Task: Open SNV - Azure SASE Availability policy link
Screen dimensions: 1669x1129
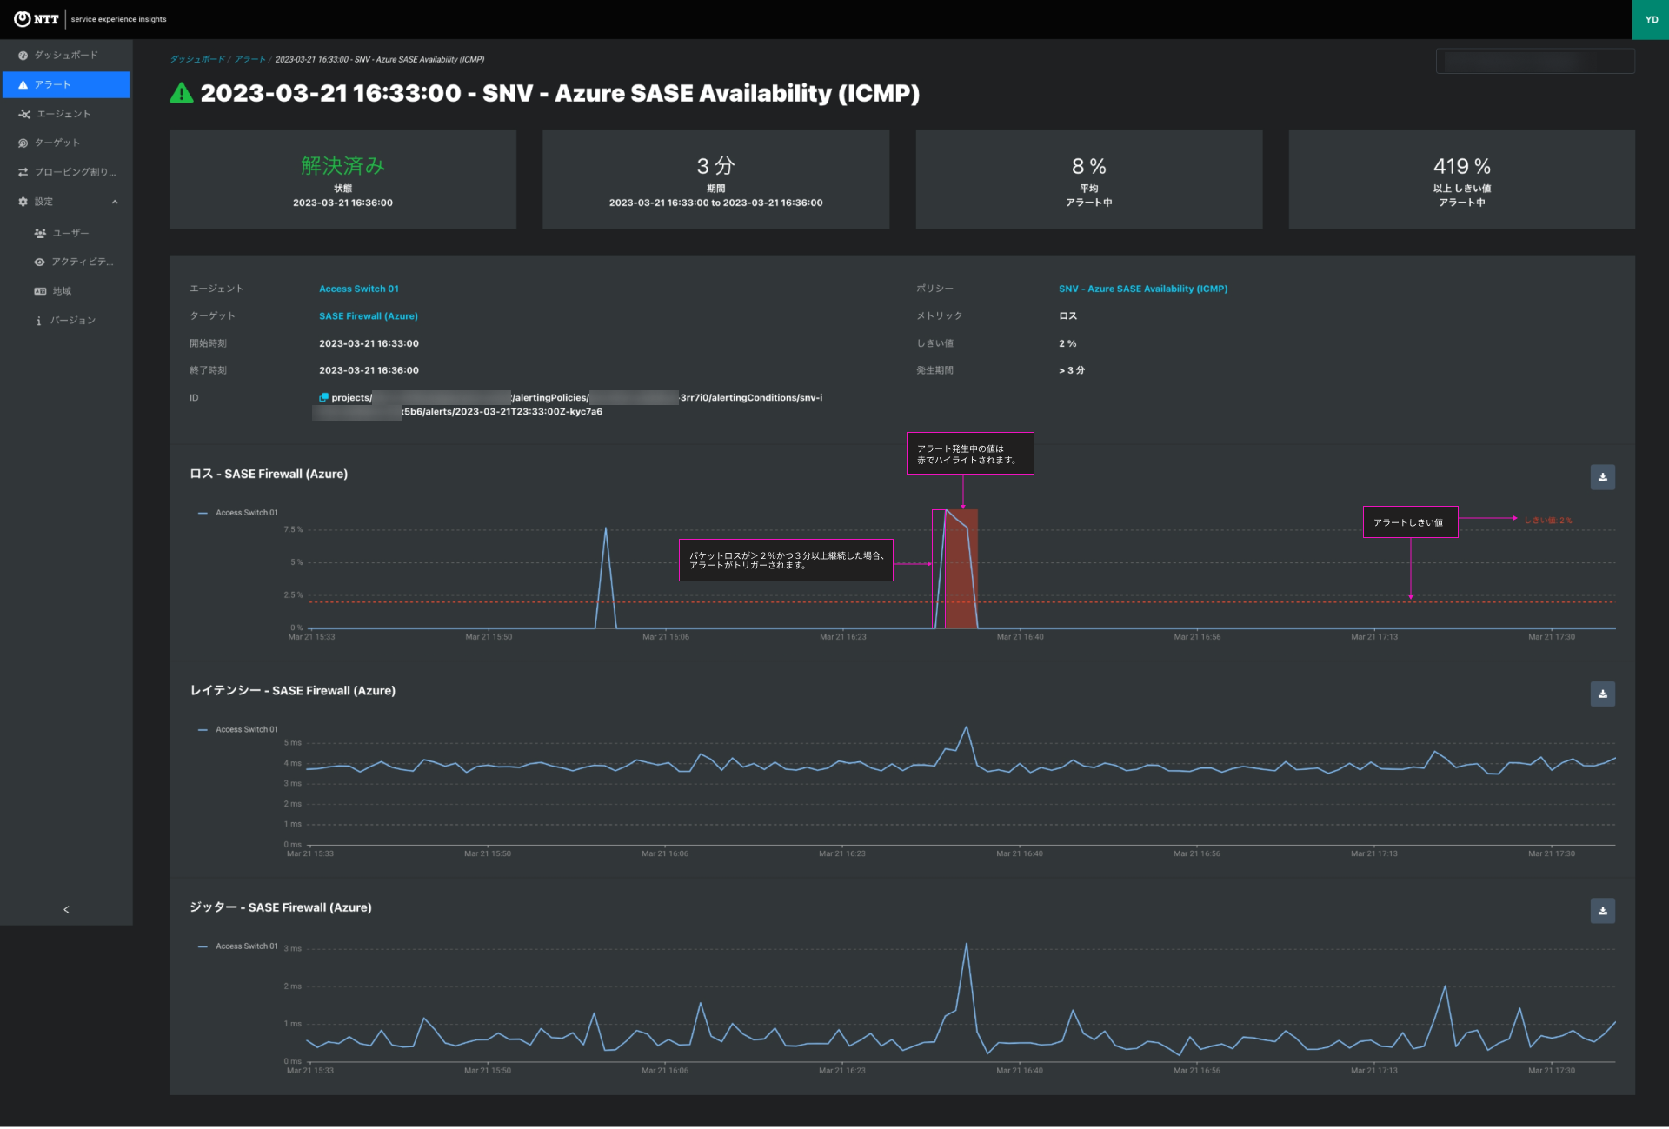Action: tap(1143, 289)
